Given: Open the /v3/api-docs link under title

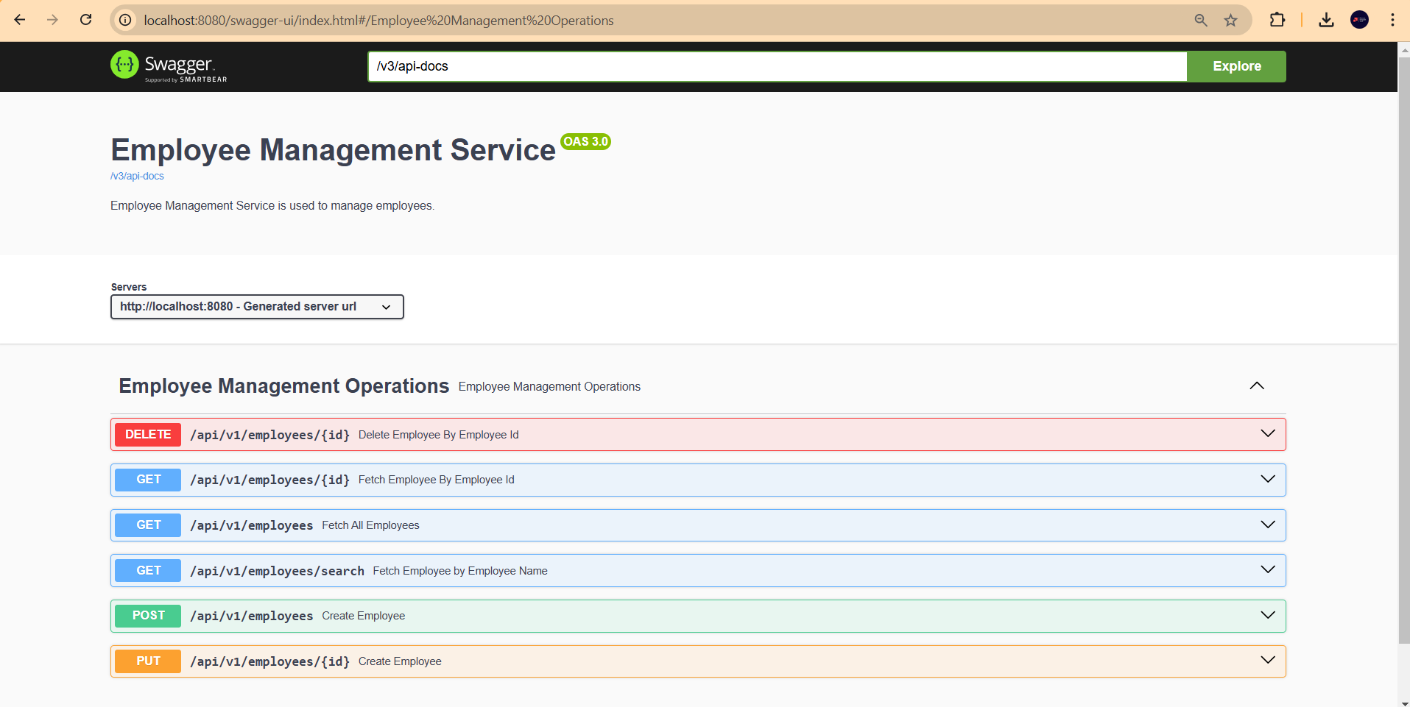Looking at the screenshot, I should tap(137, 176).
